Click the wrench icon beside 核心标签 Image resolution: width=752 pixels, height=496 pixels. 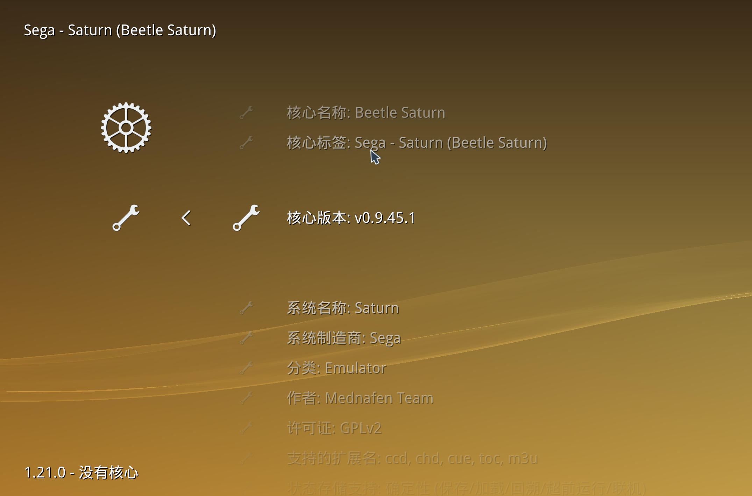tap(246, 143)
